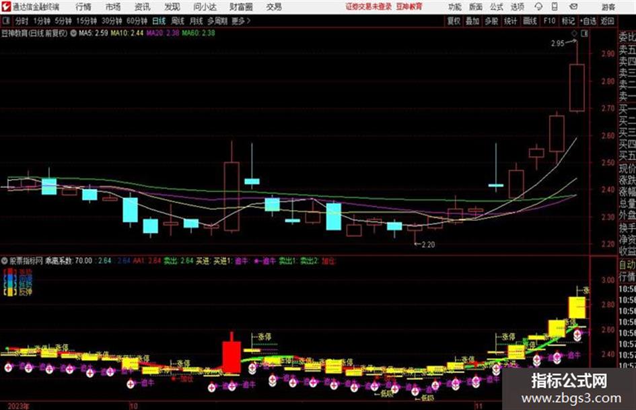Click the 2.95 high price annotation
The height and width of the screenshot is (410, 636).
coord(558,43)
